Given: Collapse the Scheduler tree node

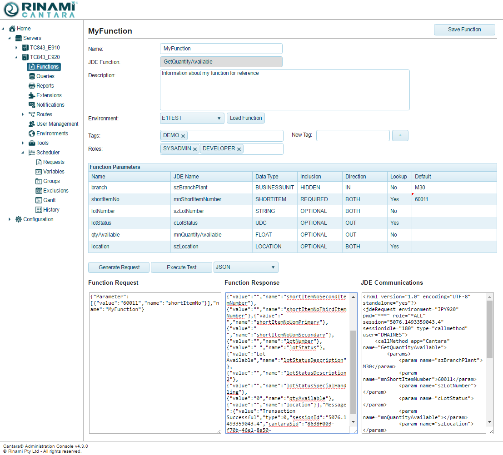Looking at the screenshot, I should point(23,153).
